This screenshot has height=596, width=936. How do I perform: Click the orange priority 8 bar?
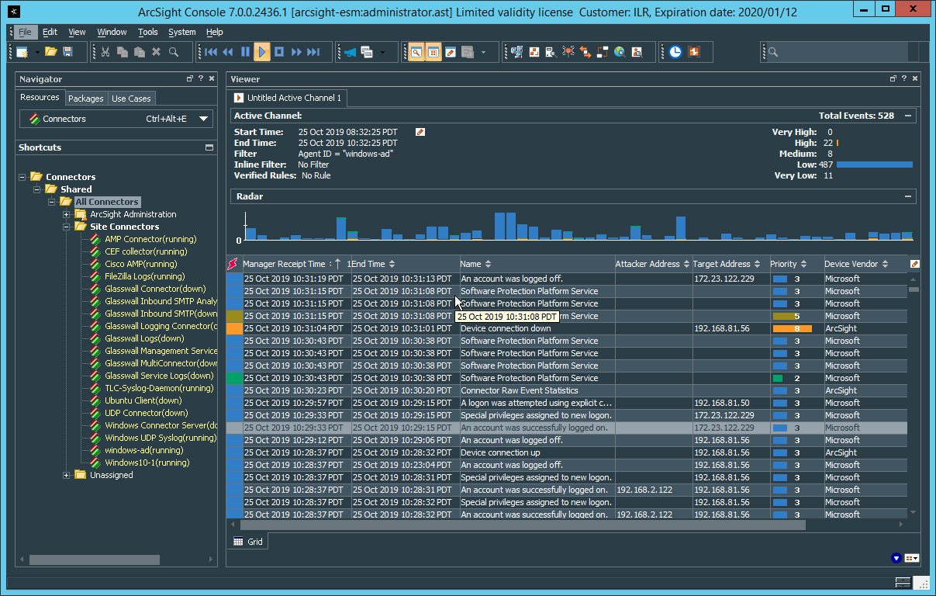(x=792, y=328)
